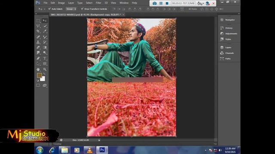Click the background color swatch
The width and height of the screenshot is (275, 154).
pyautogui.click(x=43, y=79)
